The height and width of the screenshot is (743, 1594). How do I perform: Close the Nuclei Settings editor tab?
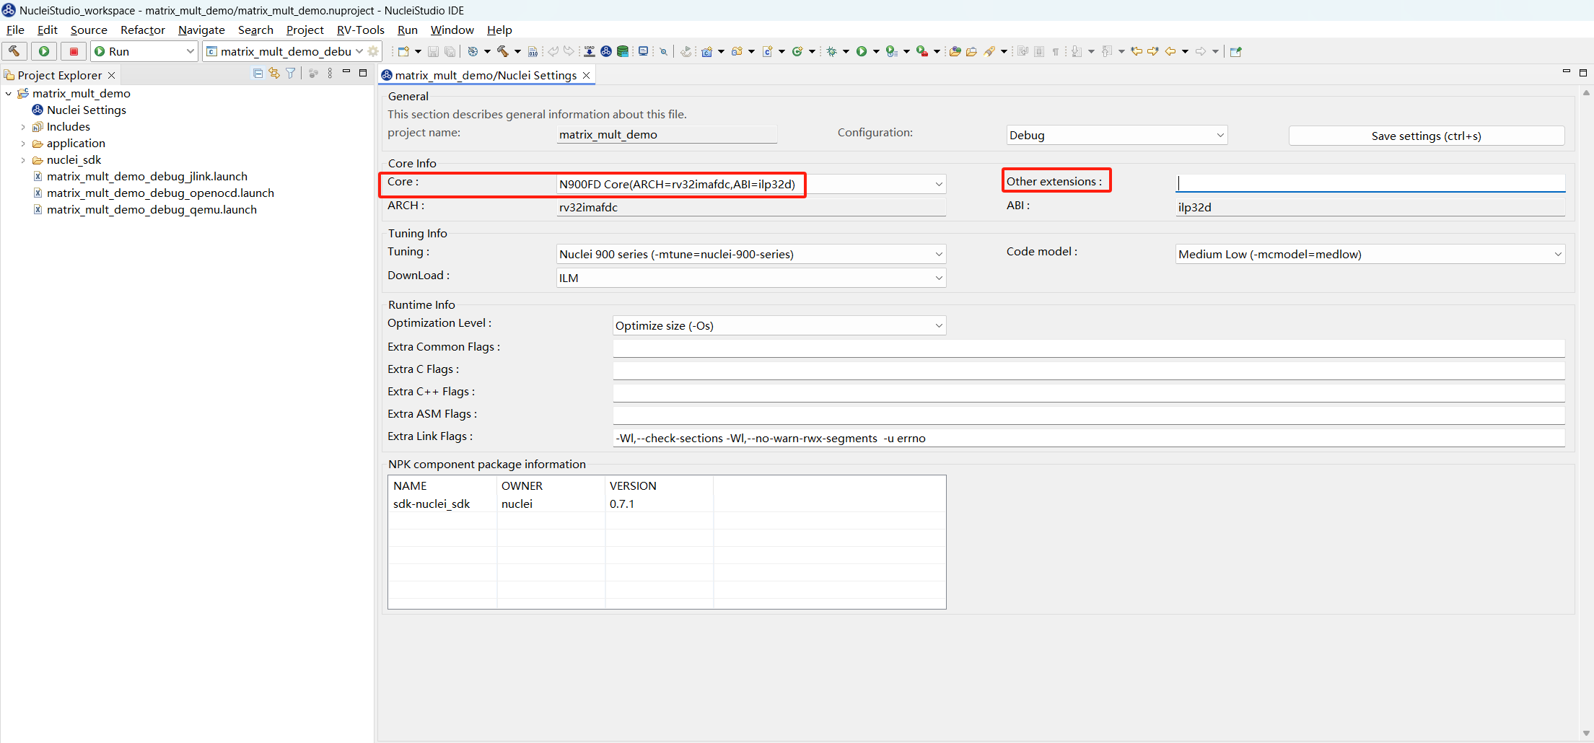click(587, 75)
